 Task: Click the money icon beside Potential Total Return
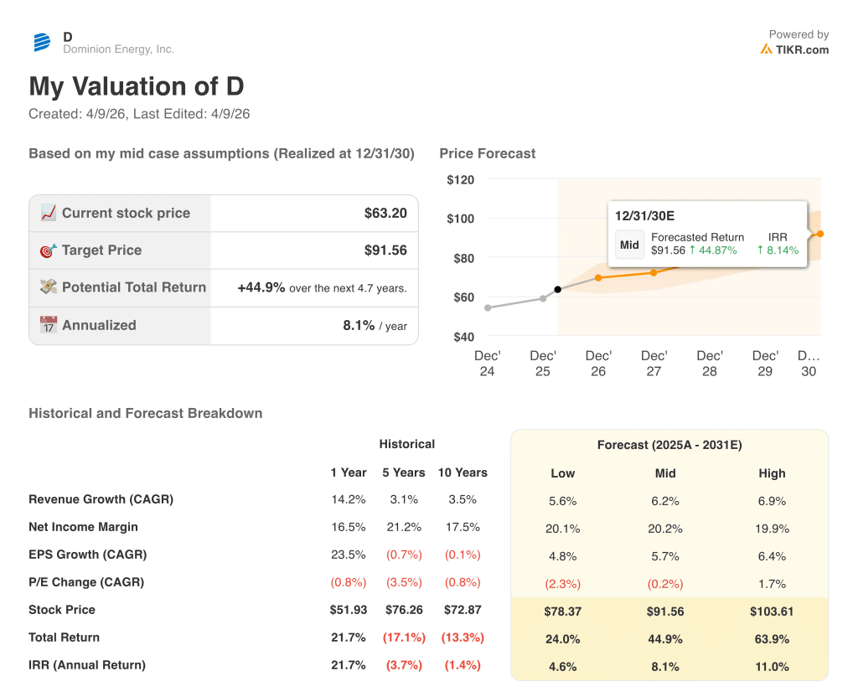[48, 287]
